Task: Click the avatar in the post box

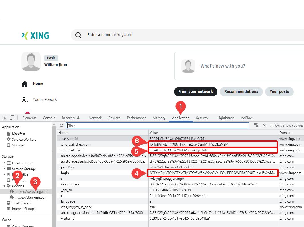Action: (x=188, y=66)
